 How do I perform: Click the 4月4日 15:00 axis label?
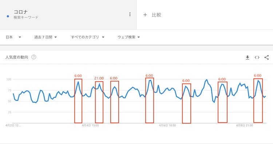point(90,125)
